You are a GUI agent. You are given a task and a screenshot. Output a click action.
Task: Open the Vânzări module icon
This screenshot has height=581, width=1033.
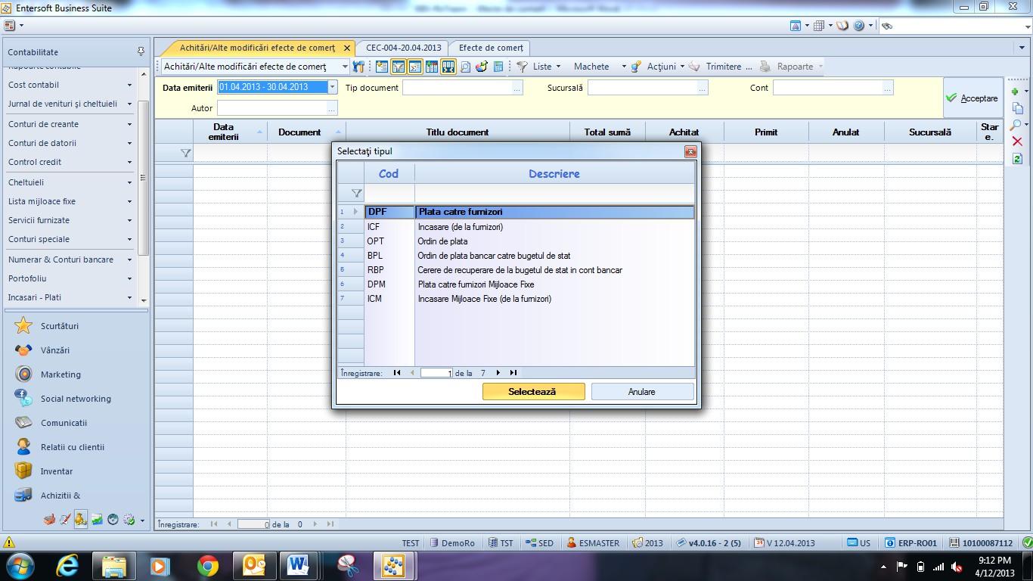[x=24, y=350]
